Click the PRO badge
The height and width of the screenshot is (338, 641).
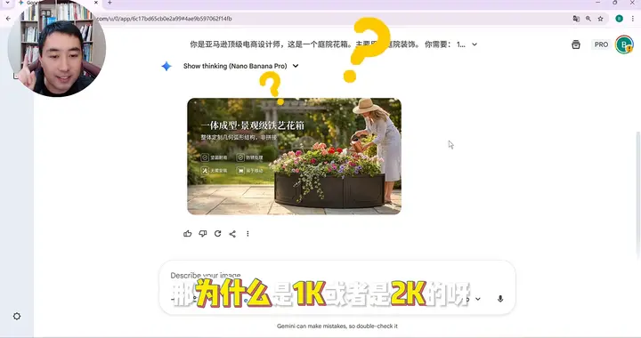pyautogui.click(x=601, y=44)
